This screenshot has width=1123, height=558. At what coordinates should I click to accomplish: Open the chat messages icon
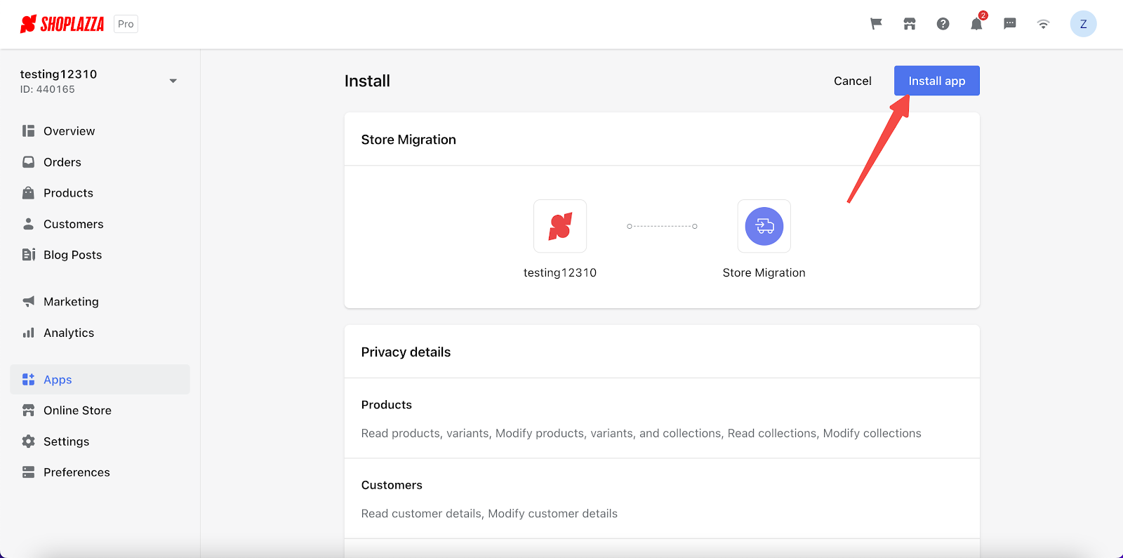(1010, 24)
